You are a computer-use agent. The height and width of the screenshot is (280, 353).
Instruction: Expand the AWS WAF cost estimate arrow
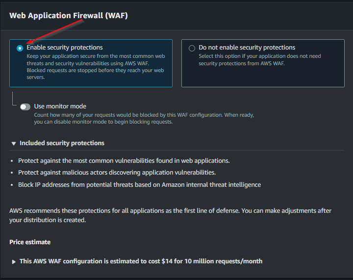pyautogui.click(x=14, y=262)
